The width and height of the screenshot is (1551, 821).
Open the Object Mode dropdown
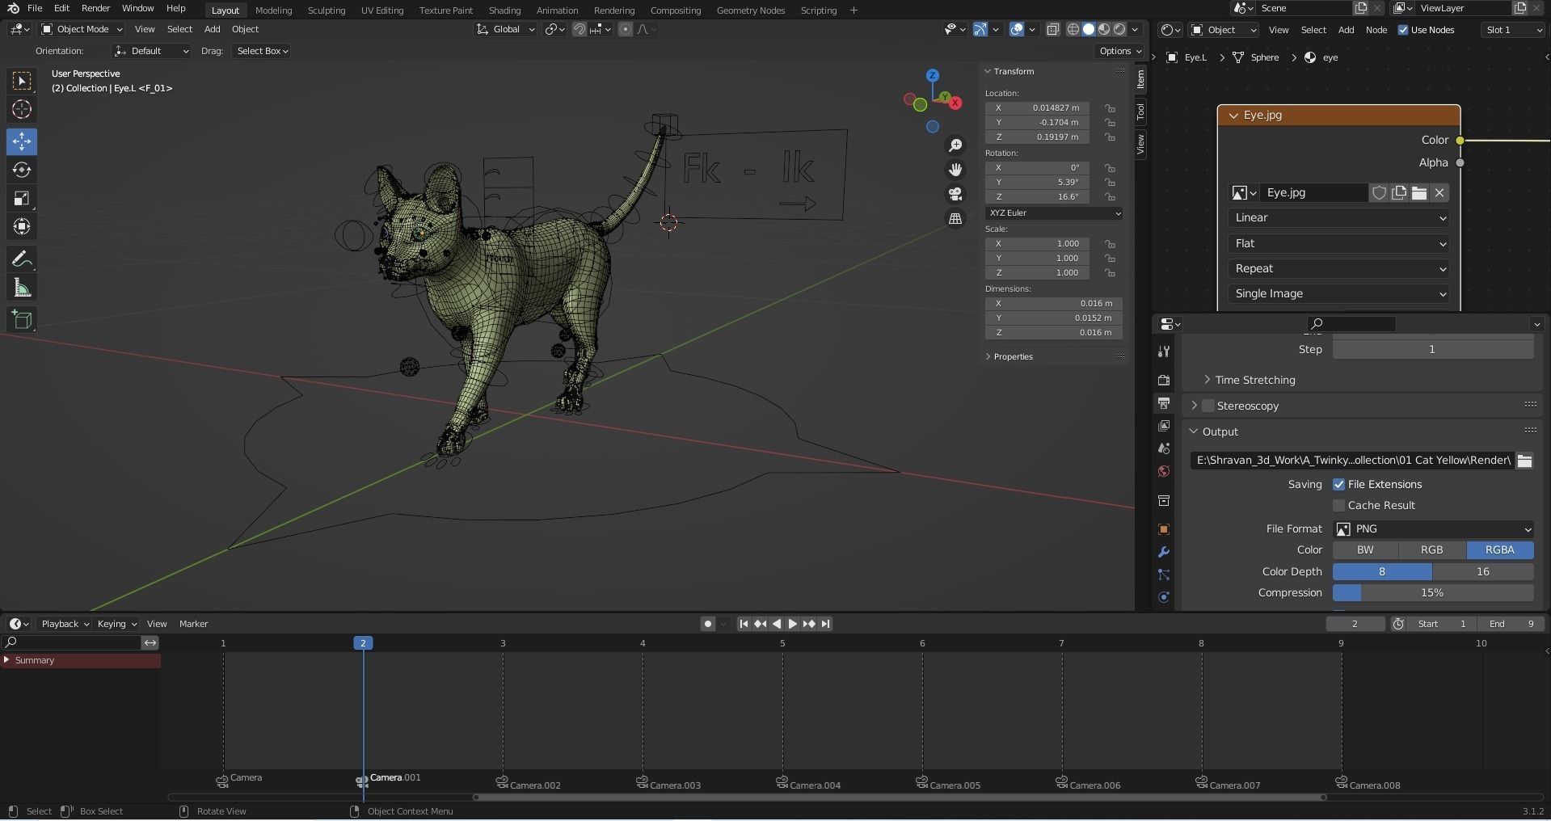click(82, 29)
